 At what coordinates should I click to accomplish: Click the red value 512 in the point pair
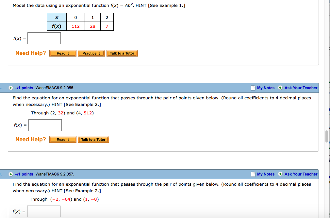coord(88,113)
